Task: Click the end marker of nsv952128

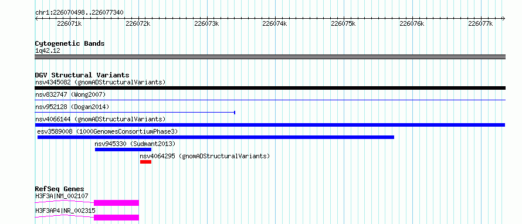Action: (x=235, y=113)
